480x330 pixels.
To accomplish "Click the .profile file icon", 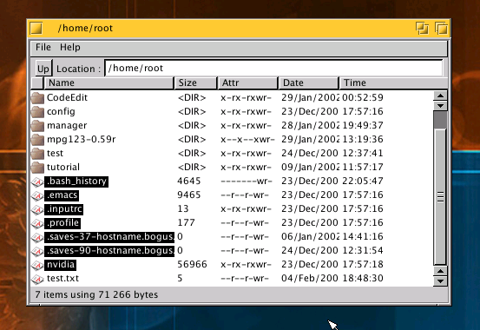I will (x=37, y=223).
